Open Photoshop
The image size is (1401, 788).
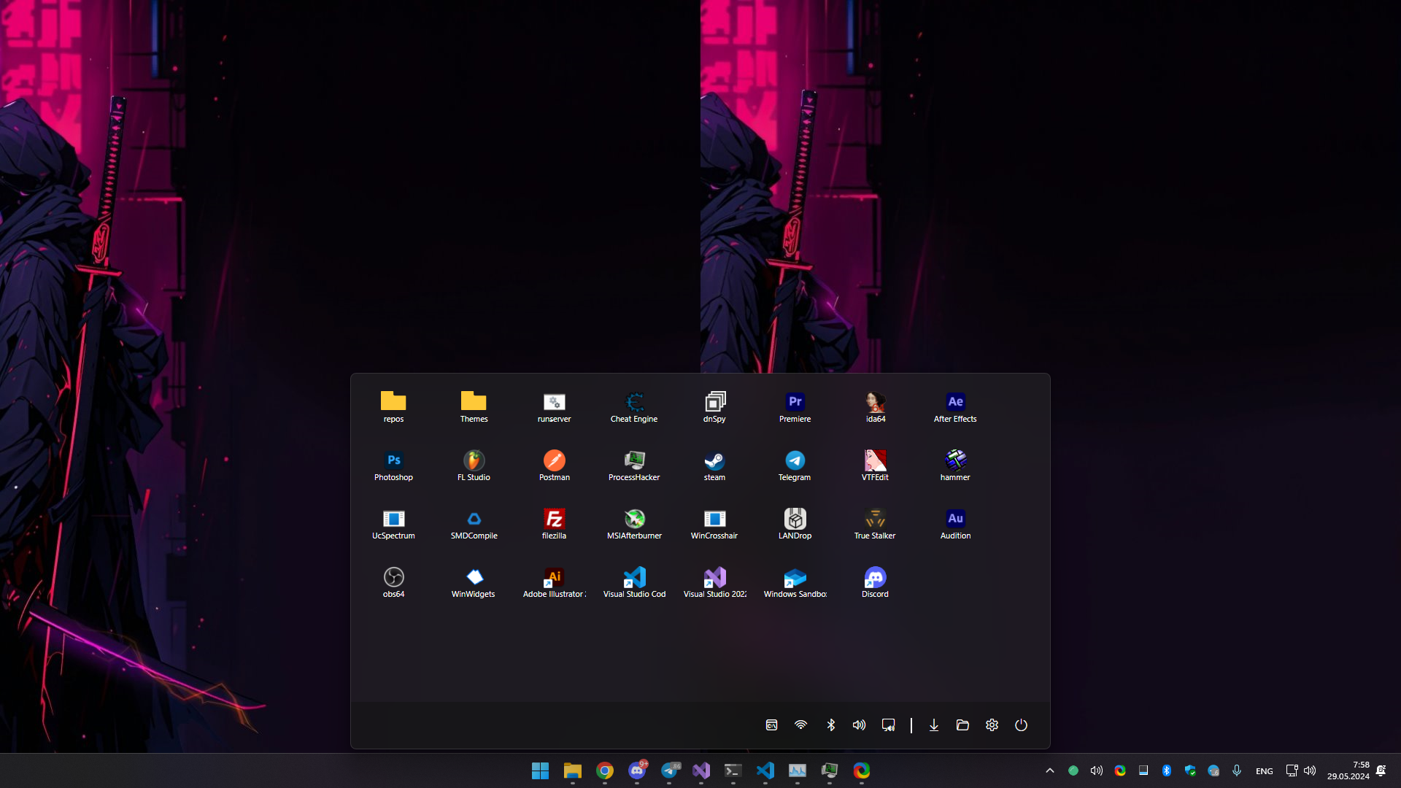pyautogui.click(x=393, y=466)
